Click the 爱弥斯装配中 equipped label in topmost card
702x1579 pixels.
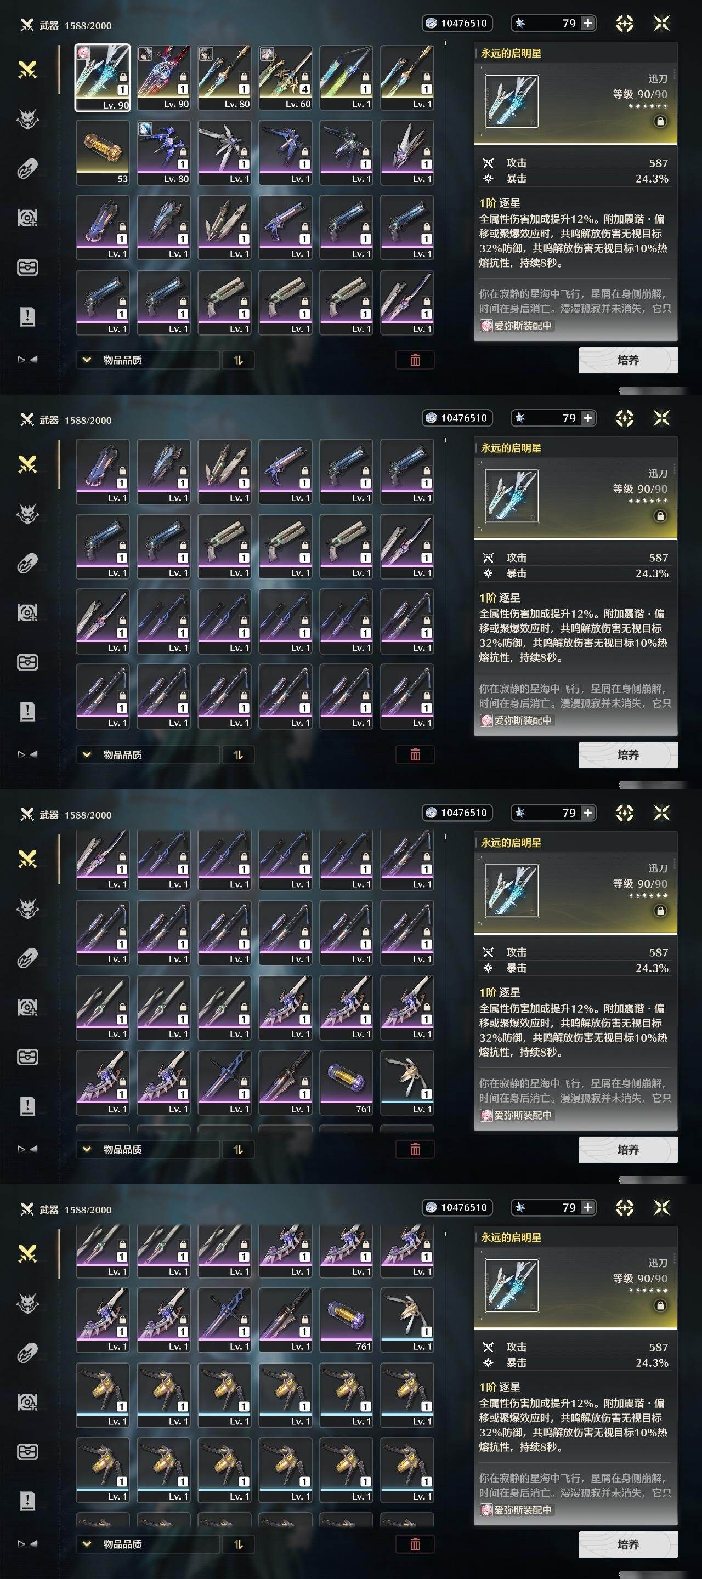click(518, 326)
